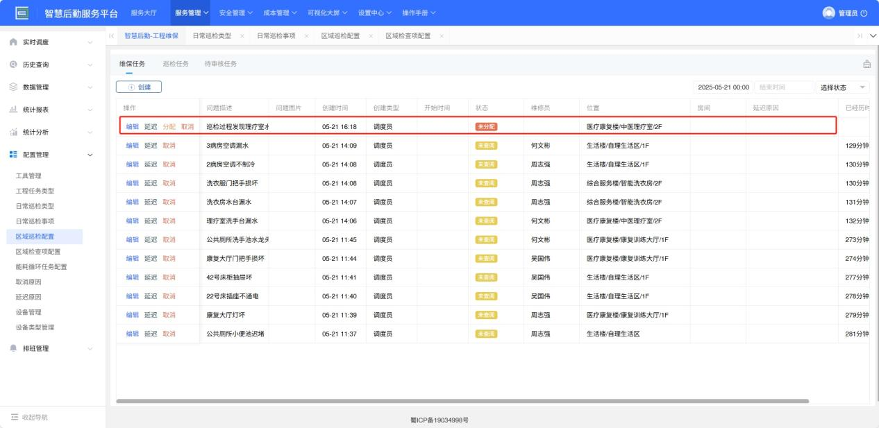Switch to 智慧后勤-工程维保 tab

pos(151,36)
